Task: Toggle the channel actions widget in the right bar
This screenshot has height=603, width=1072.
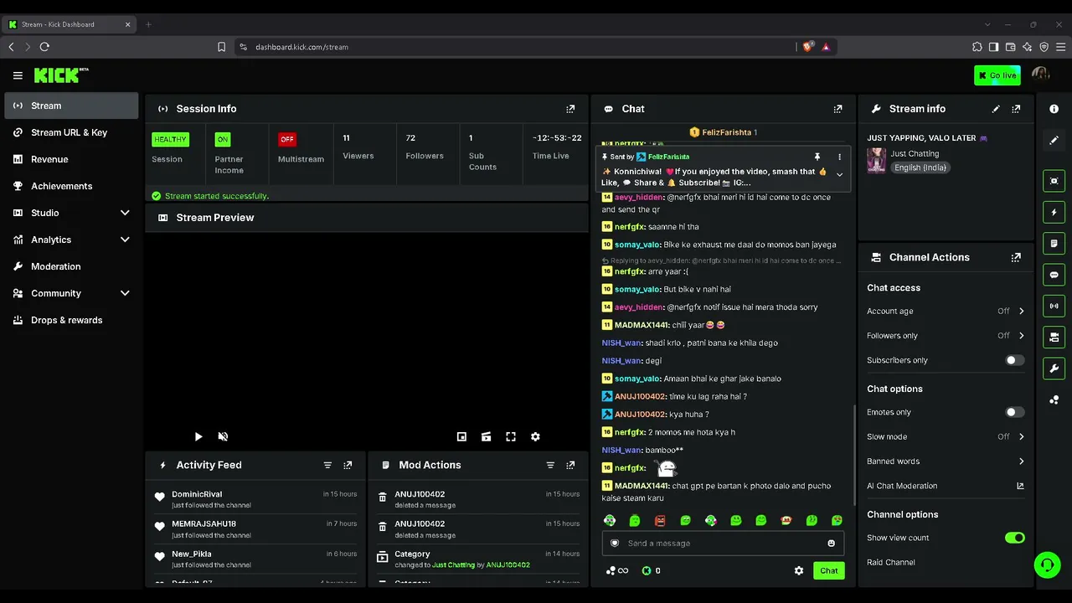Action: click(1054, 337)
